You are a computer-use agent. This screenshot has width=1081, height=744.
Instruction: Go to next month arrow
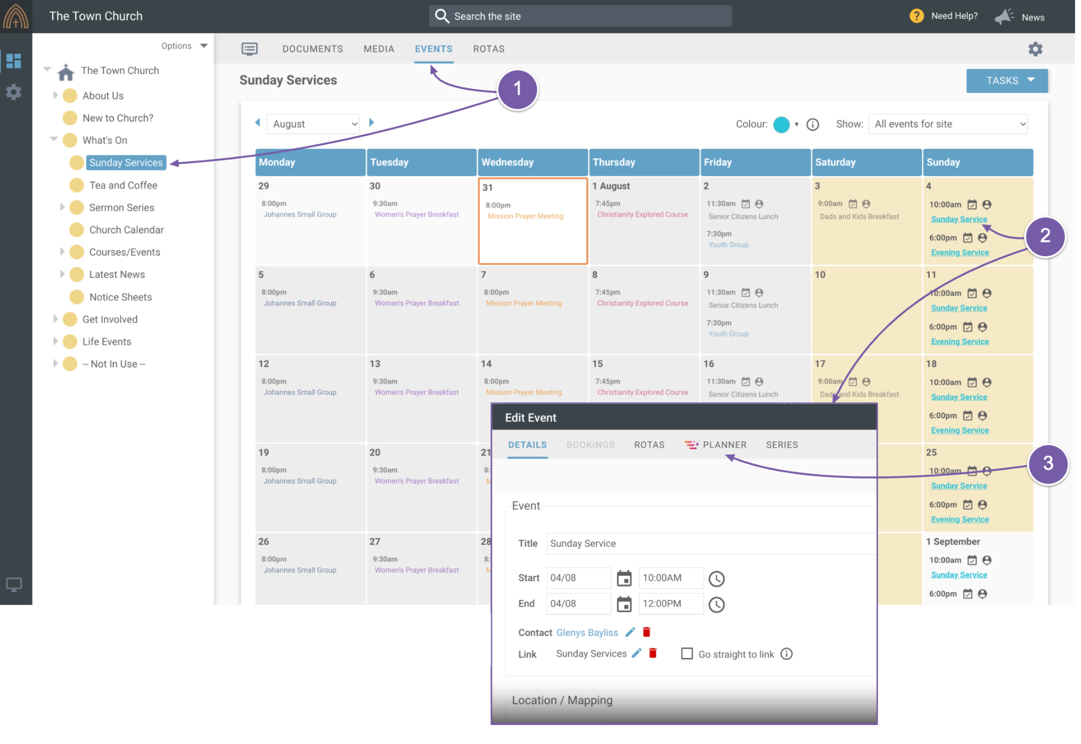click(372, 123)
